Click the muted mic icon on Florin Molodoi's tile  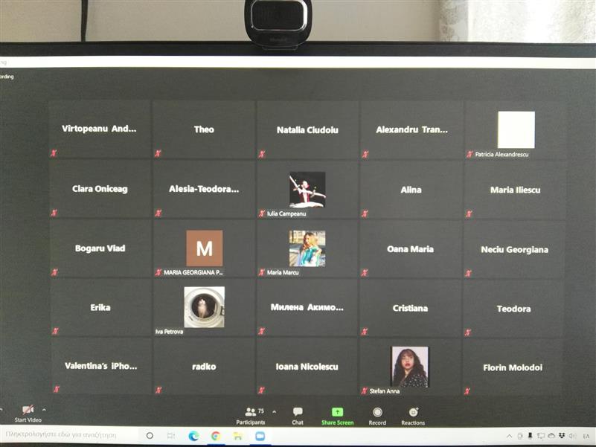(x=467, y=390)
